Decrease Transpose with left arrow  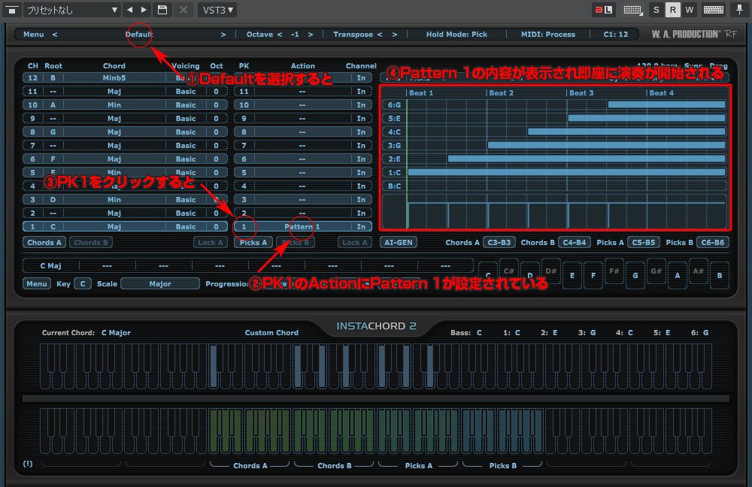pyautogui.click(x=379, y=35)
